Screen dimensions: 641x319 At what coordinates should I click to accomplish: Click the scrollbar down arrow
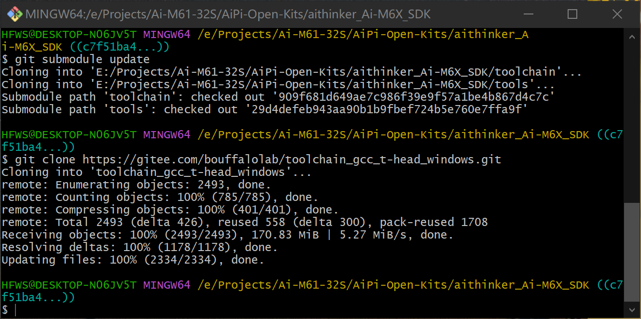631,309
